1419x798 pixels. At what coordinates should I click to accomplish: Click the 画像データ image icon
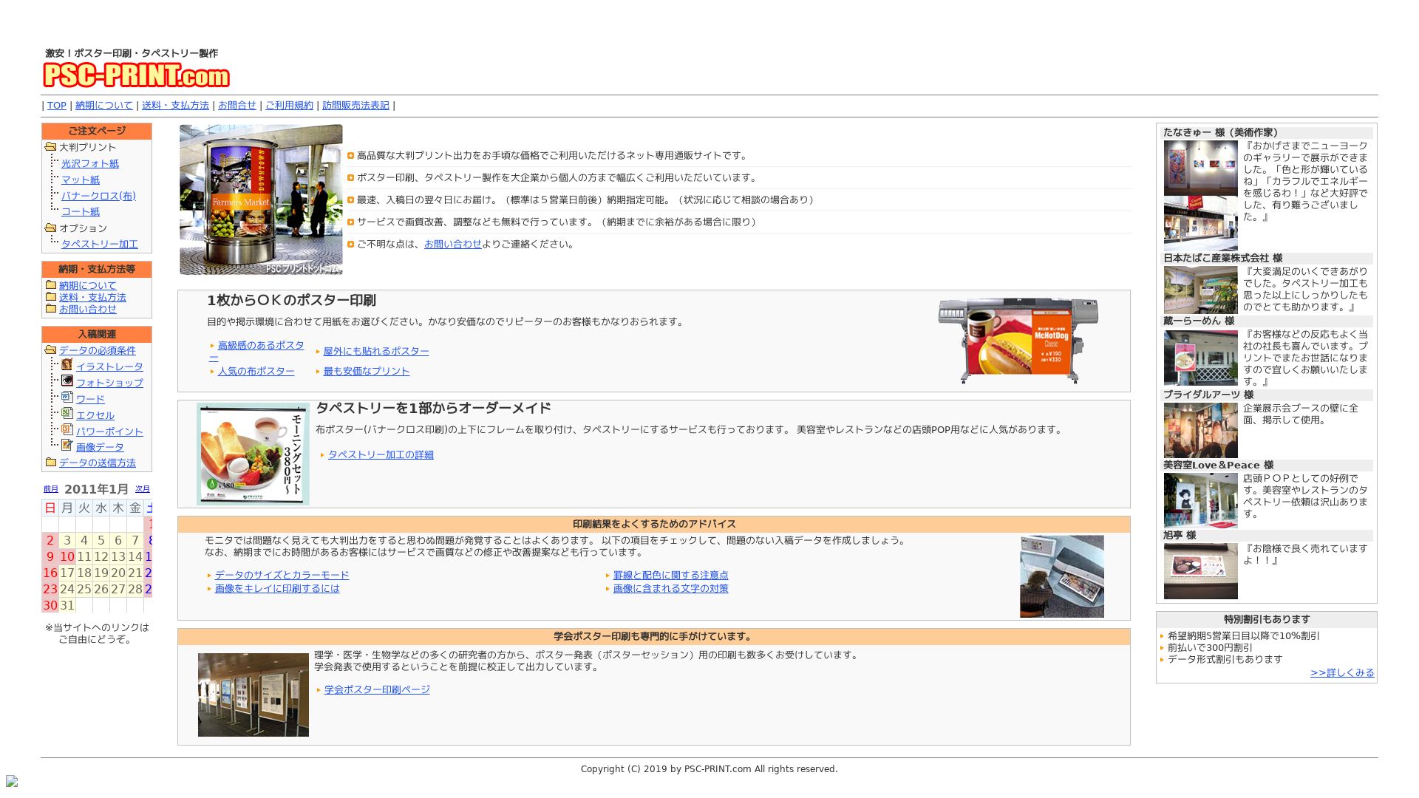[67, 446]
